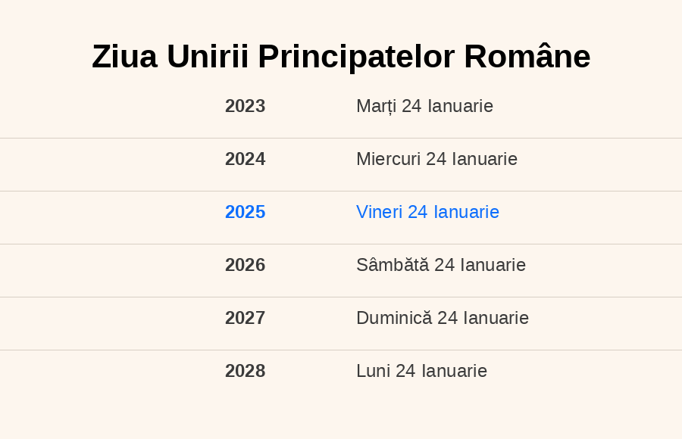Open the Vineri 24 Ianuarie link
Image resolution: width=682 pixels, height=439 pixels.
pos(427,212)
